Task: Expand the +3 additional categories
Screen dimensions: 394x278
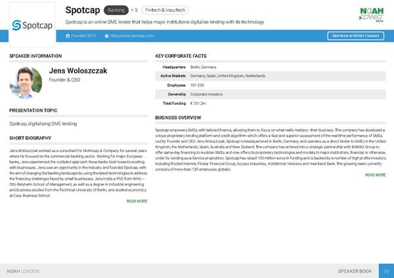Action: [x=134, y=10]
